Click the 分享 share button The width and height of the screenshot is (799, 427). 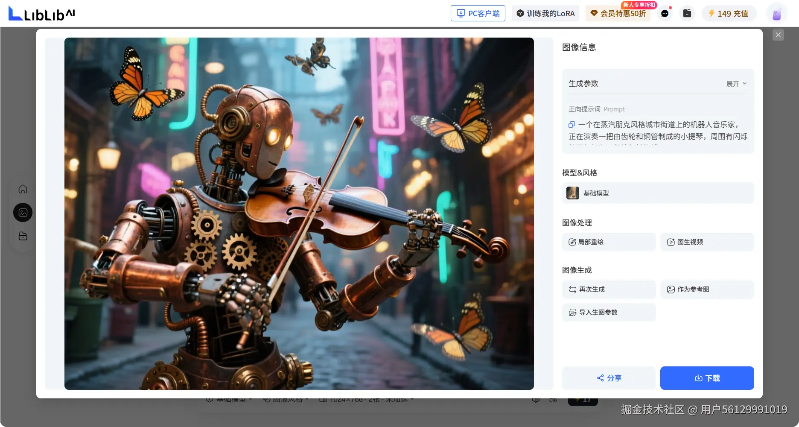coord(609,378)
